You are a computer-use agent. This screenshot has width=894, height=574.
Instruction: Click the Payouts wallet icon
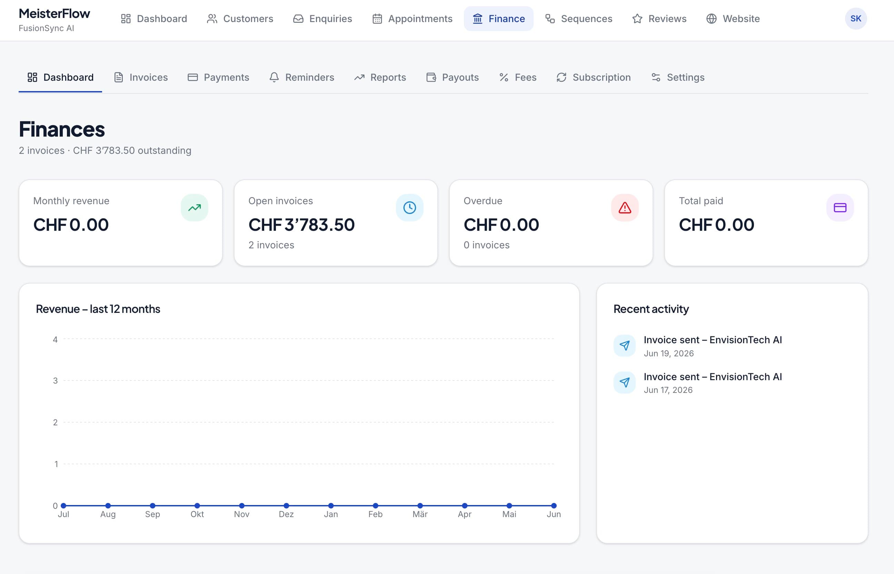[x=431, y=78]
